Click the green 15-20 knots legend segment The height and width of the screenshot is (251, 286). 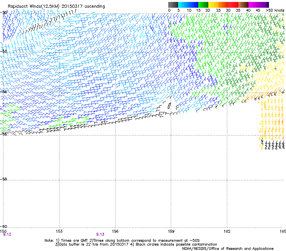[203, 5]
